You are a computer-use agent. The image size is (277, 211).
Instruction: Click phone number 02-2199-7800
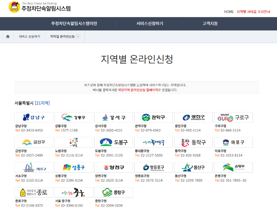point(192,181)
